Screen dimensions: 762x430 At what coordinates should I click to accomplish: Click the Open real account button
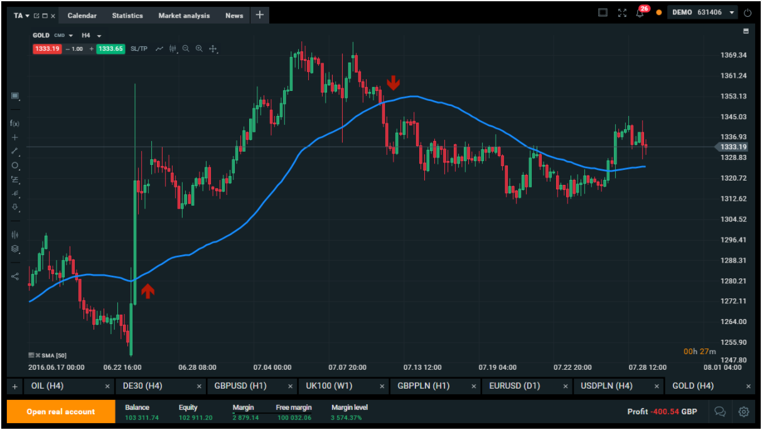coord(61,412)
